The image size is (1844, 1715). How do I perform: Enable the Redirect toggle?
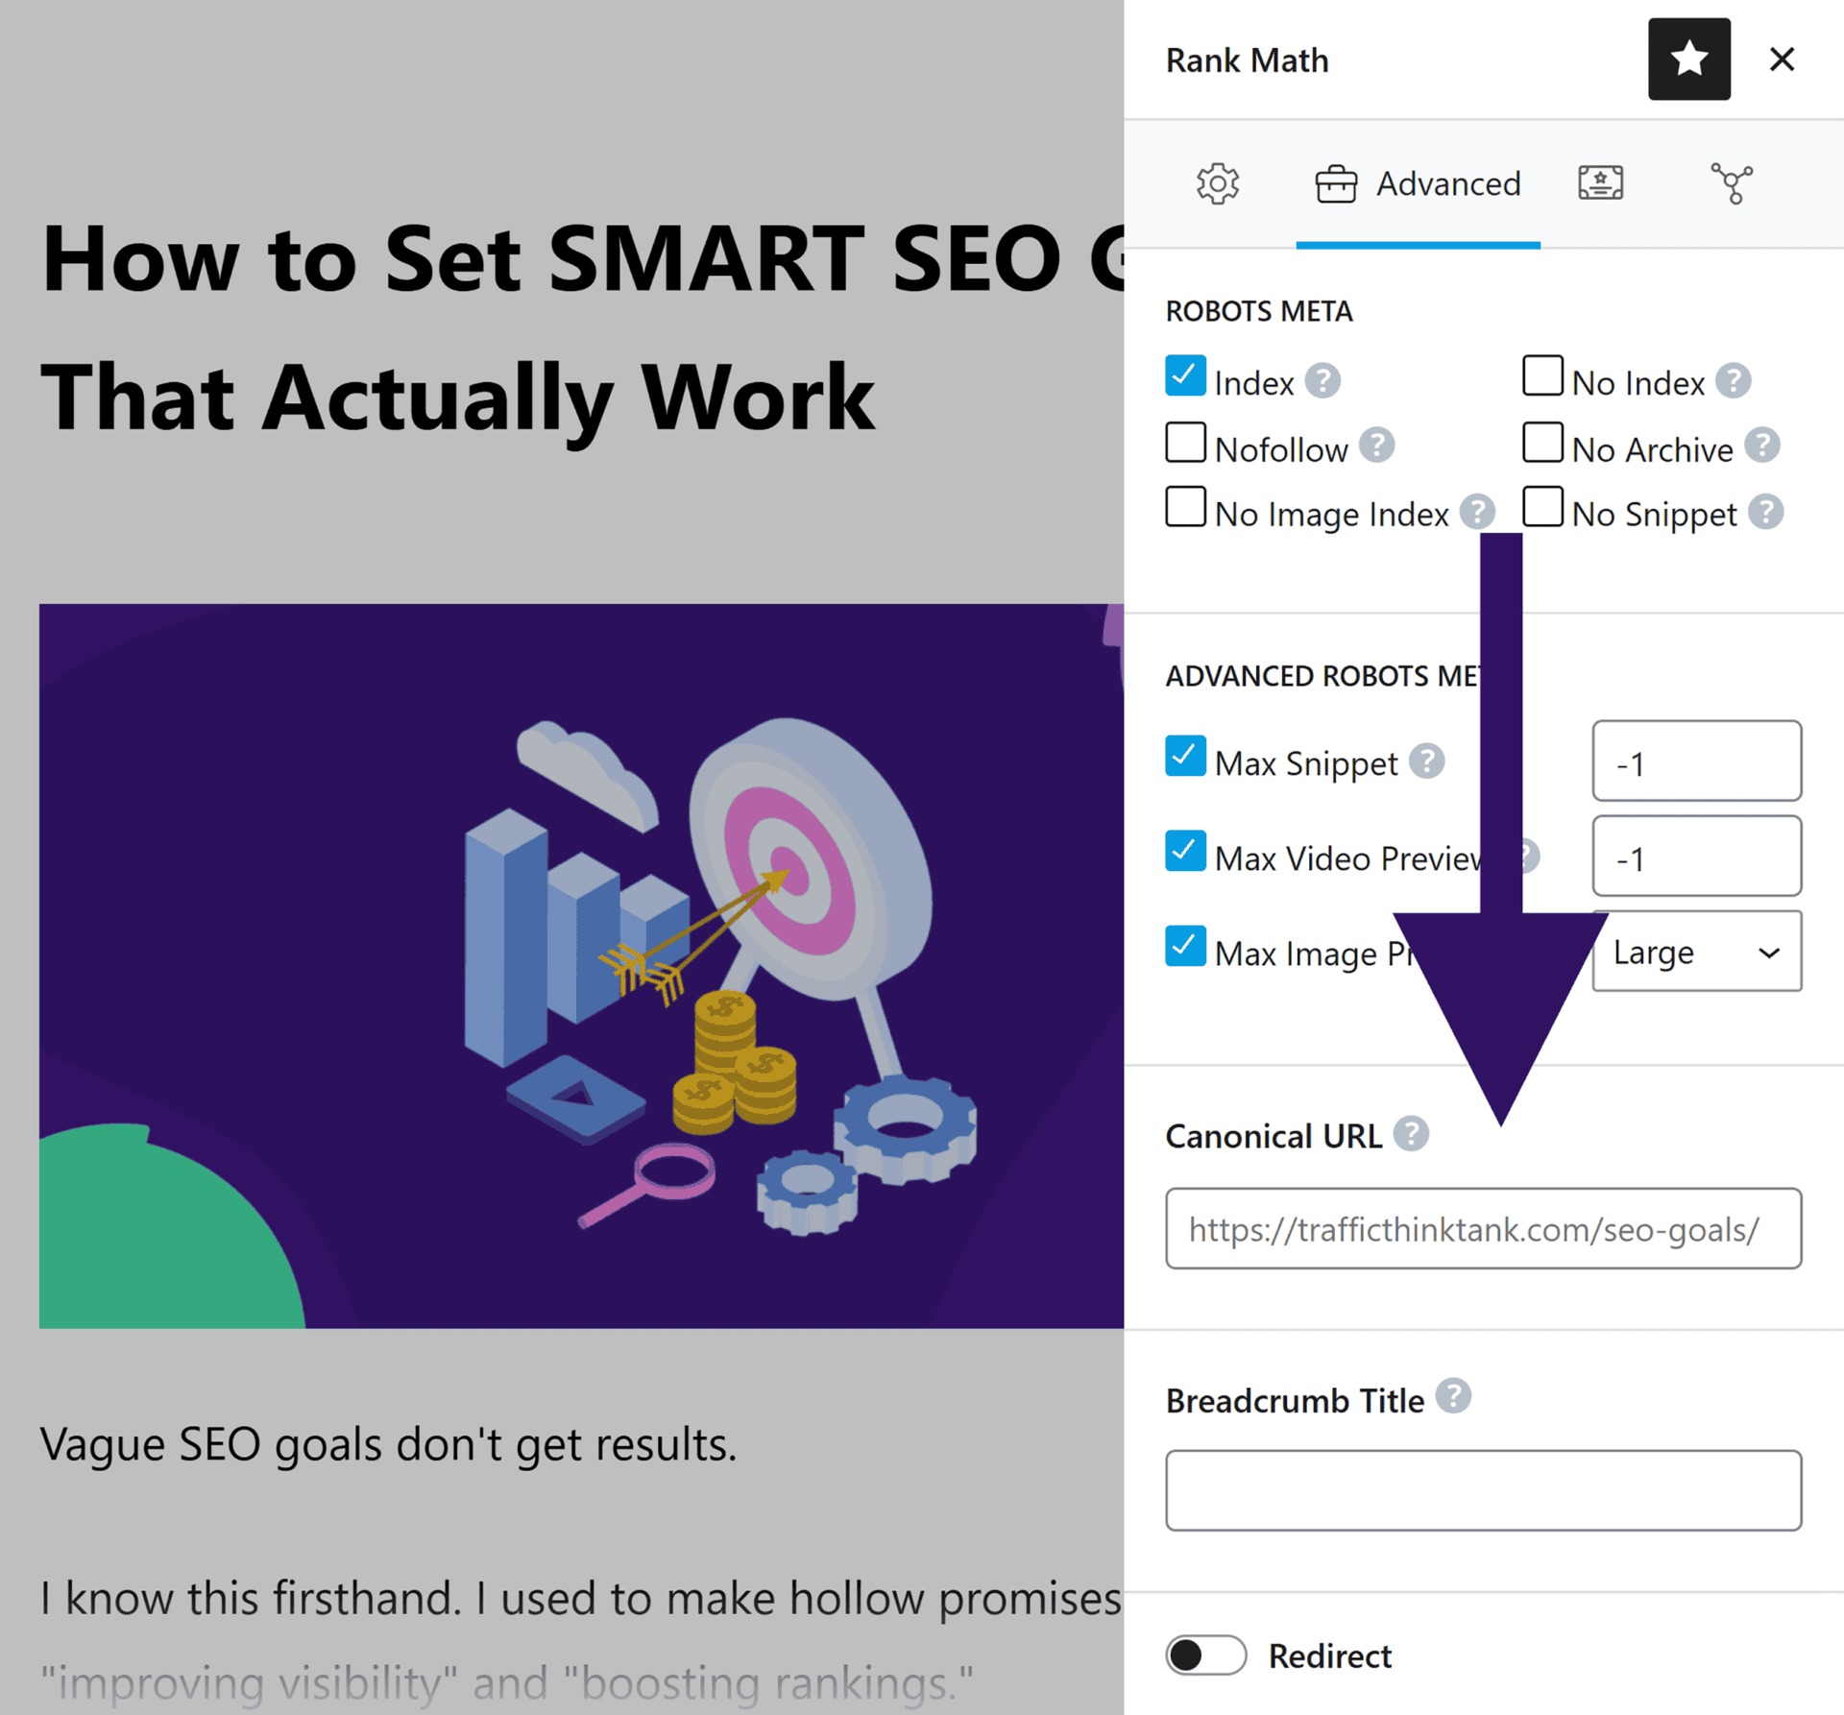(x=1204, y=1655)
